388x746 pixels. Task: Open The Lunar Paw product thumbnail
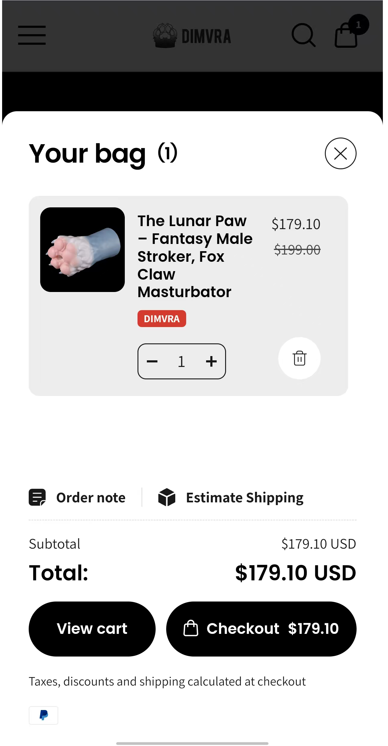(82, 250)
